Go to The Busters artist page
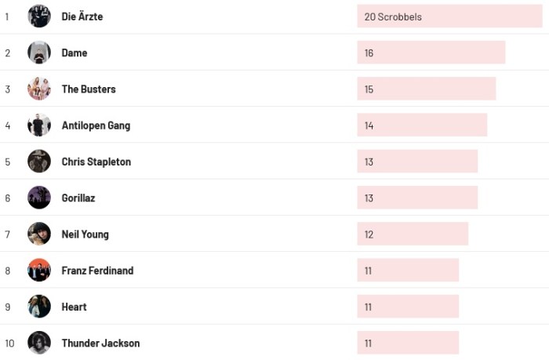549x360 pixels. 89,89
